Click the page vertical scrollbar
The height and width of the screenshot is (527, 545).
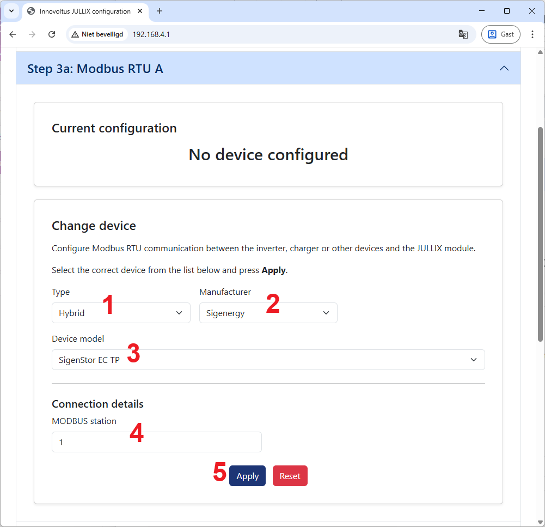pyautogui.click(x=540, y=234)
